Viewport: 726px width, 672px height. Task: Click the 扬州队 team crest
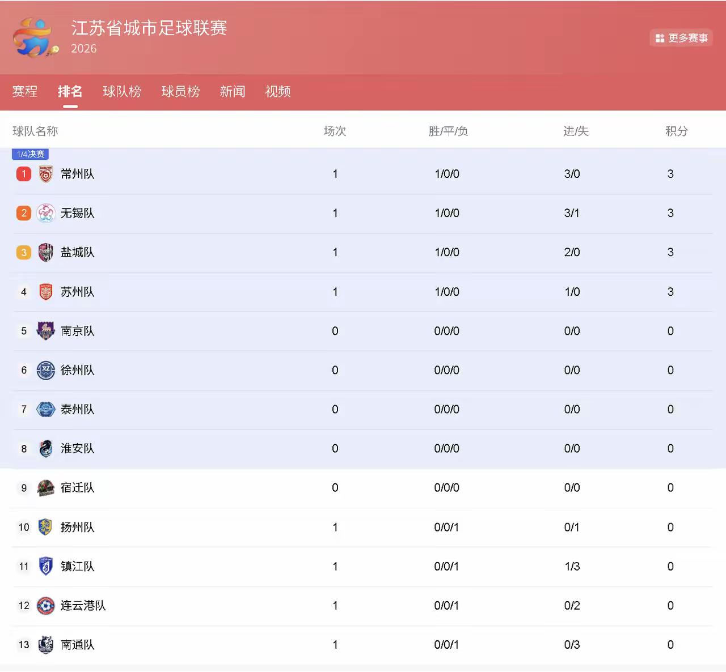45,527
